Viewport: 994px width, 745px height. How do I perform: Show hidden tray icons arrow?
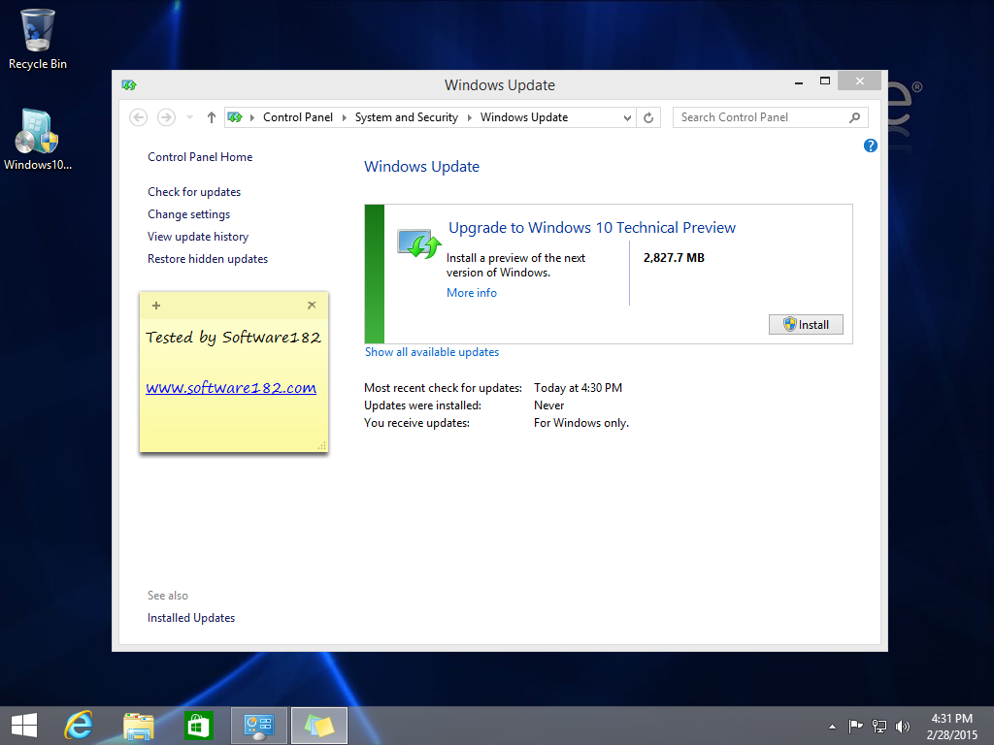(x=832, y=727)
